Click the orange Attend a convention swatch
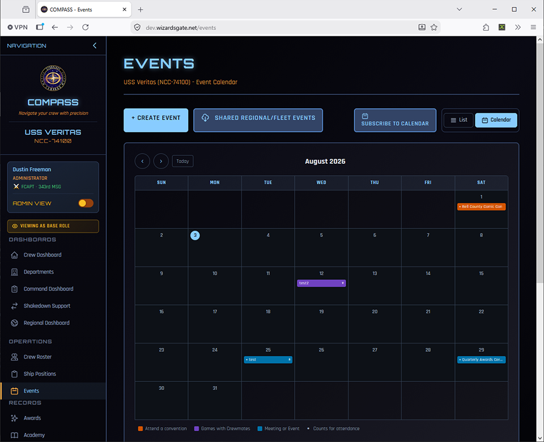The height and width of the screenshot is (442, 544). click(x=140, y=429)
